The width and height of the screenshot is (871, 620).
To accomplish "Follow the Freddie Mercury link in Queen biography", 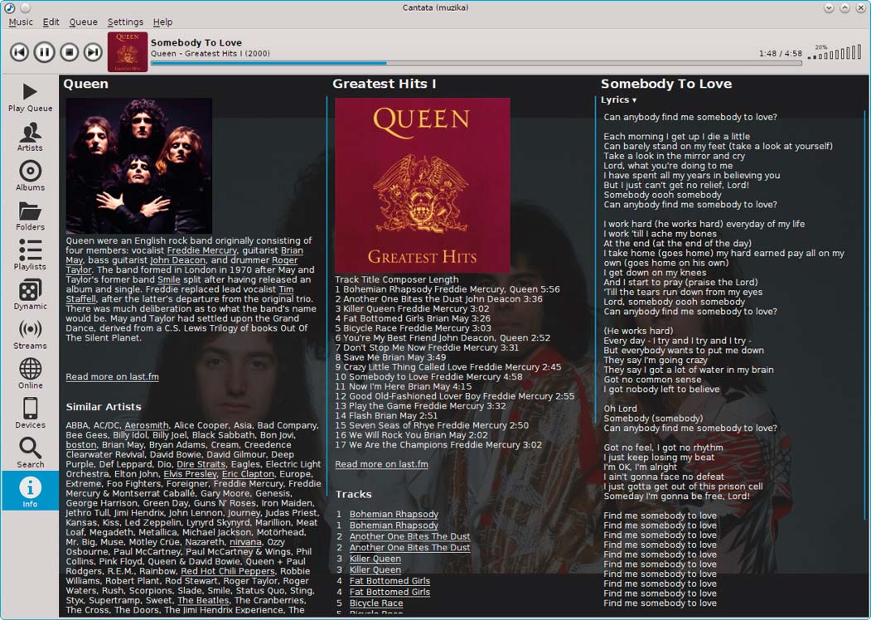I will (201, 250).
